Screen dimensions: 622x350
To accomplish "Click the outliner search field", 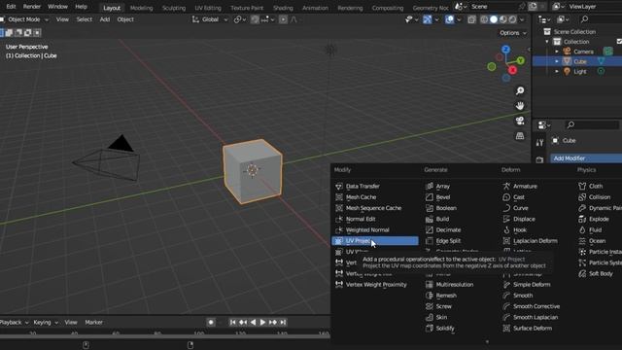I will [x=601, y=19].
